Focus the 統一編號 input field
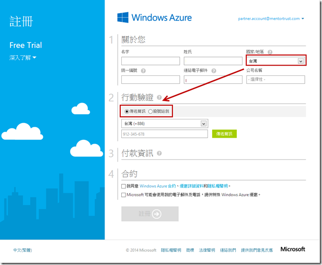 click(151, 80)
